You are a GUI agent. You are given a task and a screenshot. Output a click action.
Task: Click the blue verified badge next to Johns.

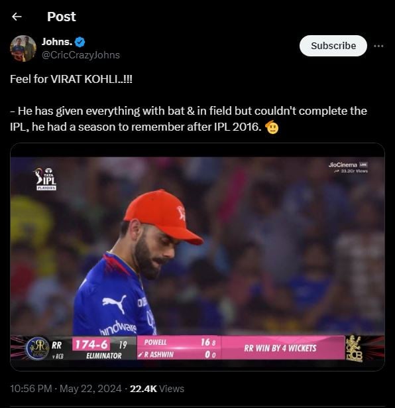click(80, 42)
